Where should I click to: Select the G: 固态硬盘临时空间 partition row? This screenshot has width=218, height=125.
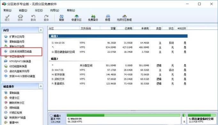coord(118,52)
